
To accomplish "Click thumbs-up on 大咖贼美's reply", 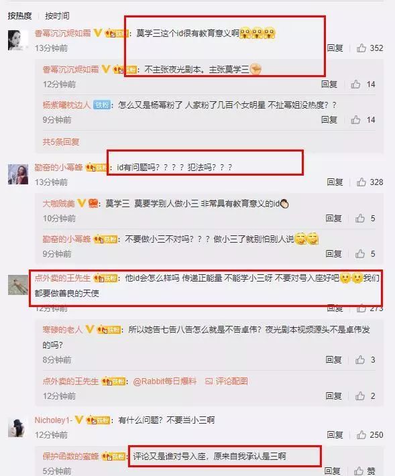I will click(x=359, y=218).
